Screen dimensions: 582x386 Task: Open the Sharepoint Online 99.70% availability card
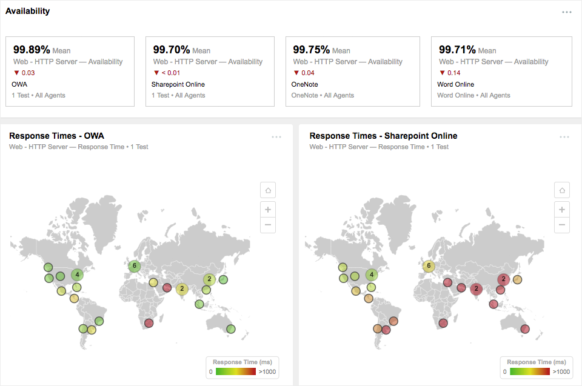coord(210,72)
